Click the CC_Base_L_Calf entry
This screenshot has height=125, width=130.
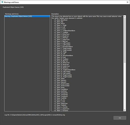(x=60, y=27)
